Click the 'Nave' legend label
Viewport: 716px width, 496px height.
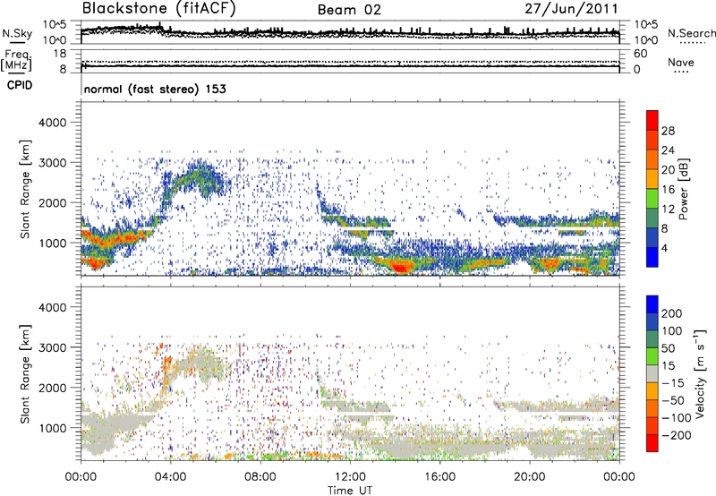(681, 62)
